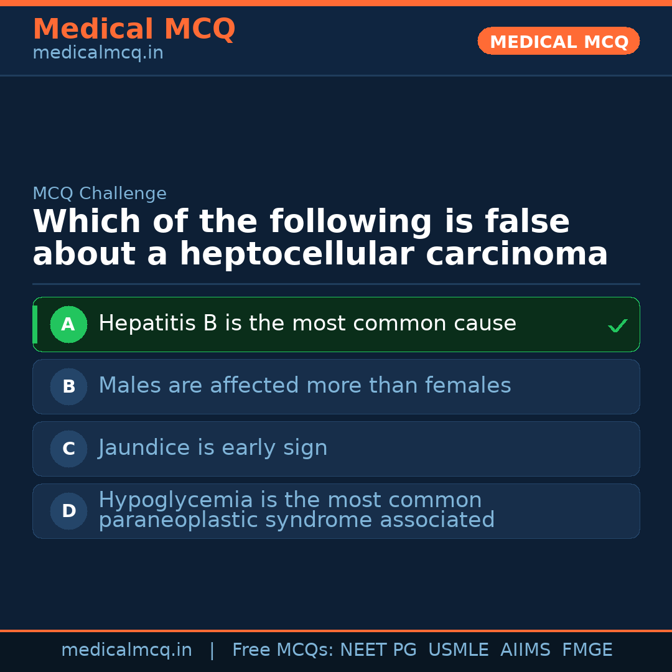Screen dimensions: 672x672
Task: Click the green accent bar beside option A
Action: point(35,324)
